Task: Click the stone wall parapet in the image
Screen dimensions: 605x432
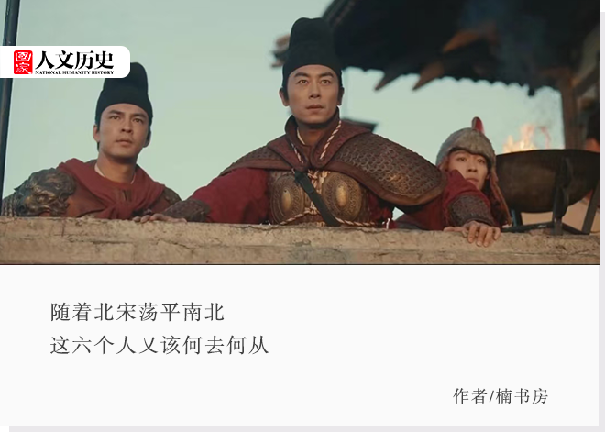Action: coord(300,241)
